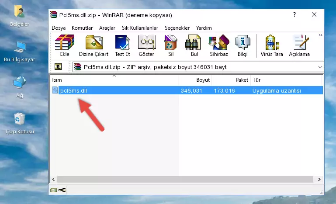Click the pcl5ms.dll file icon

coord(55,90)
